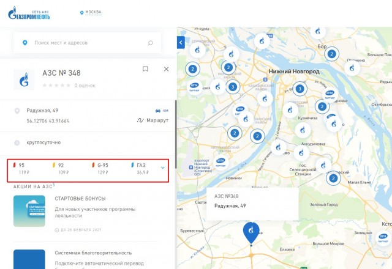Click the 'Нижний Новгород' city label on map
This screenshot has width=392, height=269.
[x=294, y=72]
